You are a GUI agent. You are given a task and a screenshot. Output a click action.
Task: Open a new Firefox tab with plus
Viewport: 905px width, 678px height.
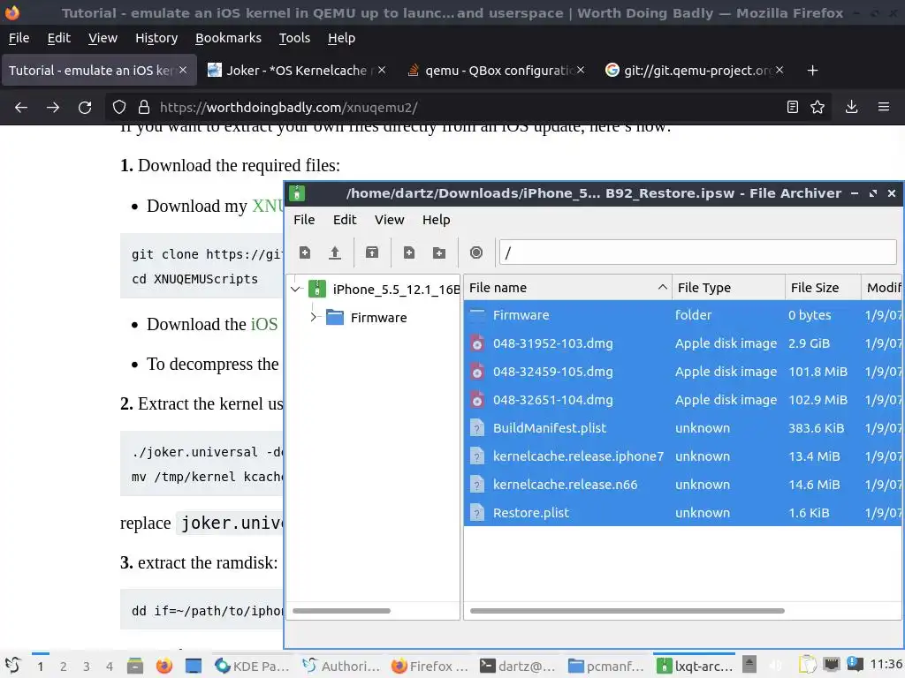(x=813, y=71)
